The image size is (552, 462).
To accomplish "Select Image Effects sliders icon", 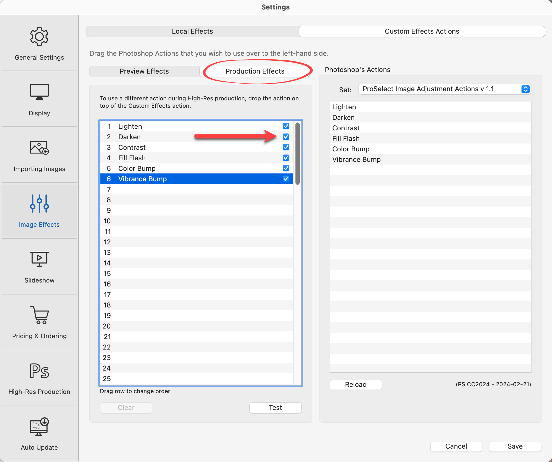I will tap(39, 203).
